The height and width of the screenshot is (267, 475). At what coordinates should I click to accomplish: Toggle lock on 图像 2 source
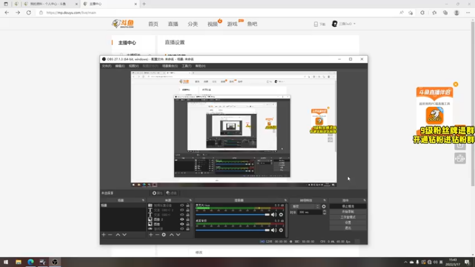click(x=188, y=220)
